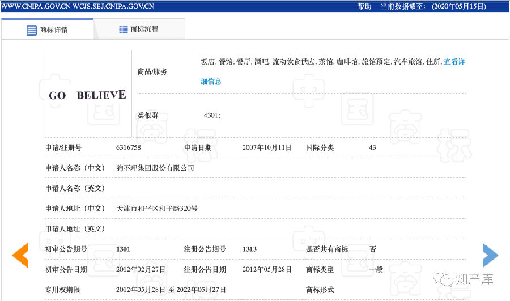The width and height of the screenshot is (510, 301).
Task: Open the 帮助 help link
Action: click(364, 6)
